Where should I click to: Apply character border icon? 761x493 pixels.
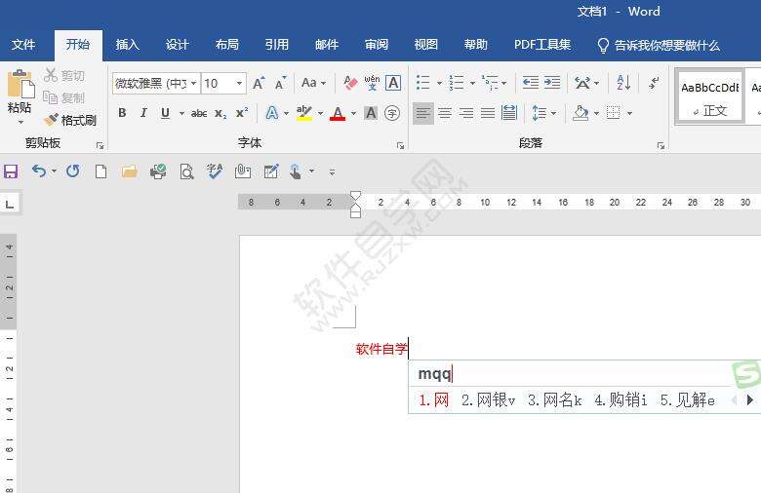click(393, 83)
